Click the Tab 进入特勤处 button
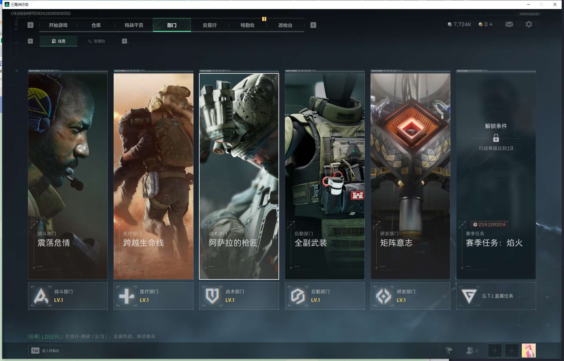 click(x=45, y=351)
